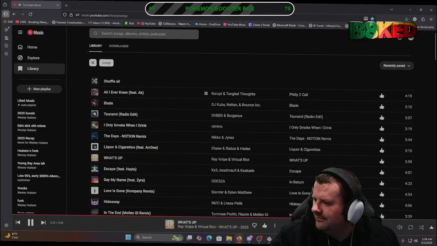
Task: Open the Stacks playlist
Action: click(x=27, y=190)
